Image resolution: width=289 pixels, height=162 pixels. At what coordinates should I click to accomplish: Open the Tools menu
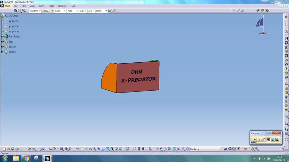coord(51,6)
